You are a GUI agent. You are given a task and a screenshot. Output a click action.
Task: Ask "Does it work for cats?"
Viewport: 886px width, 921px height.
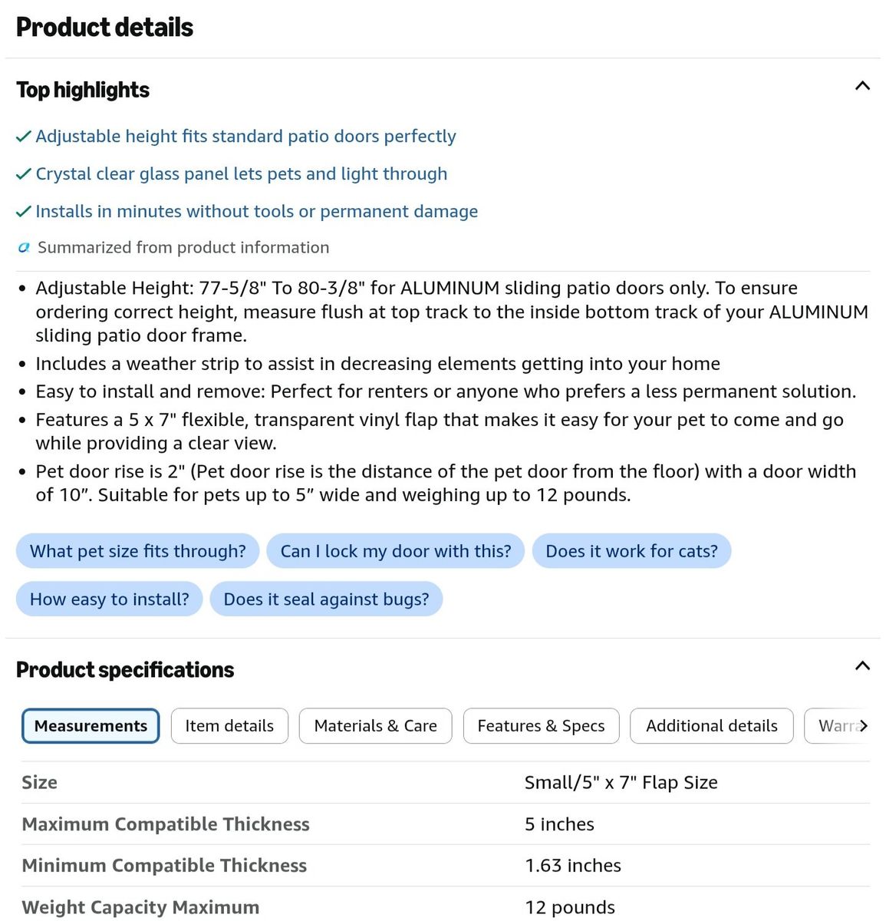[x=631, y=551]
